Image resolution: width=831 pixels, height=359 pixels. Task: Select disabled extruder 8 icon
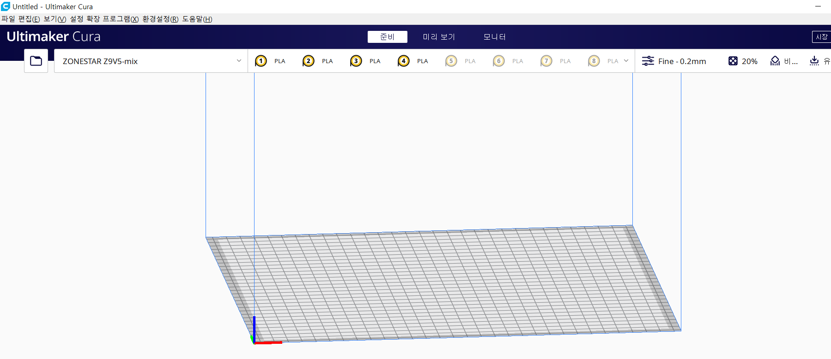594,61
